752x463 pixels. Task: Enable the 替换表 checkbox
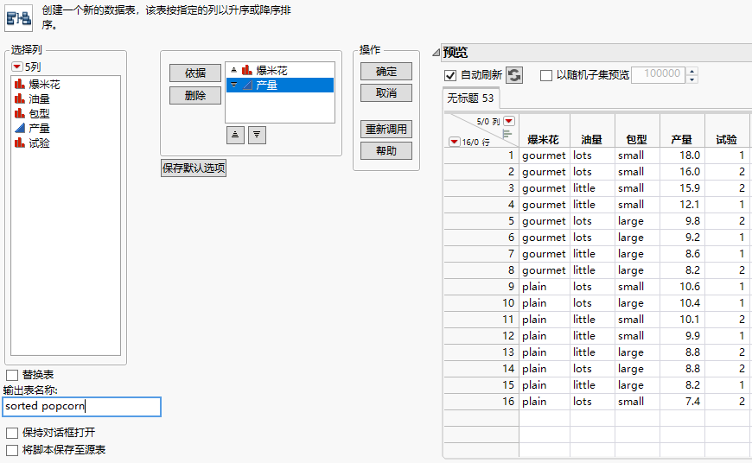(12, 375)
